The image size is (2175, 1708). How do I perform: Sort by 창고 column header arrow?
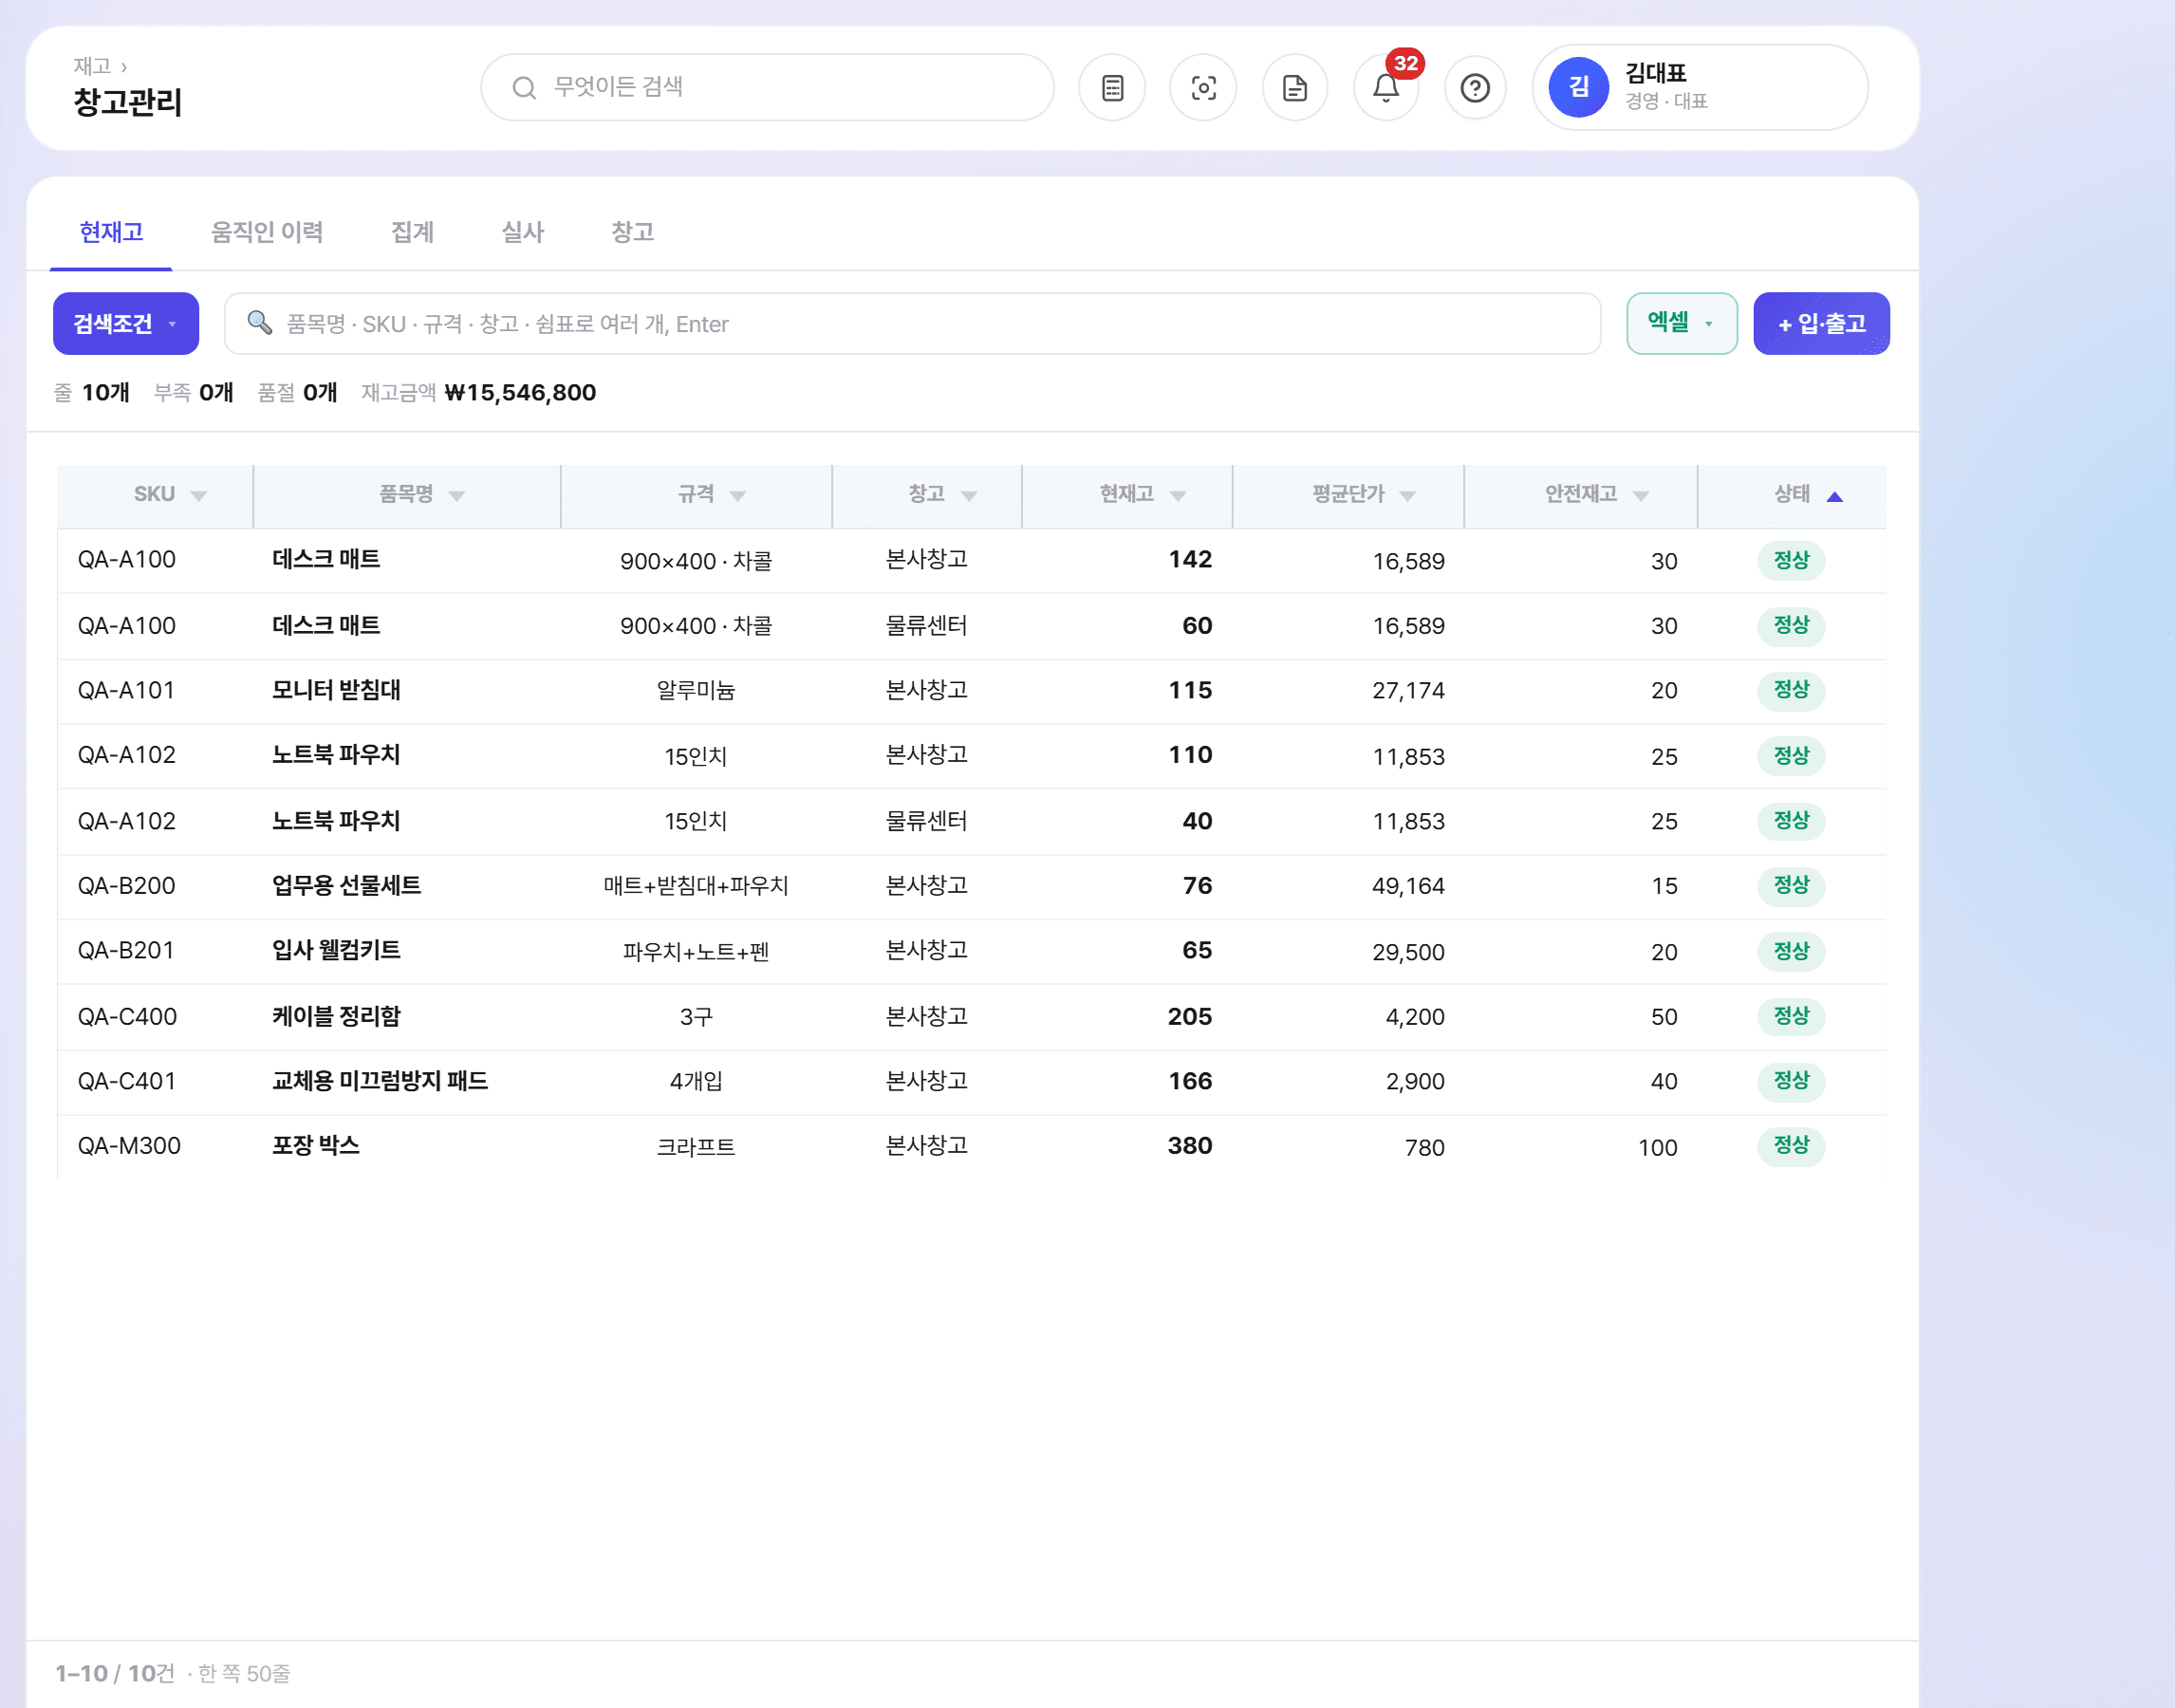969,496
